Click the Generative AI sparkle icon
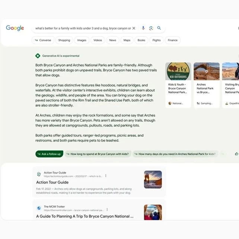The height and width of the screenshot is (239, 239). tap(38, 56)
